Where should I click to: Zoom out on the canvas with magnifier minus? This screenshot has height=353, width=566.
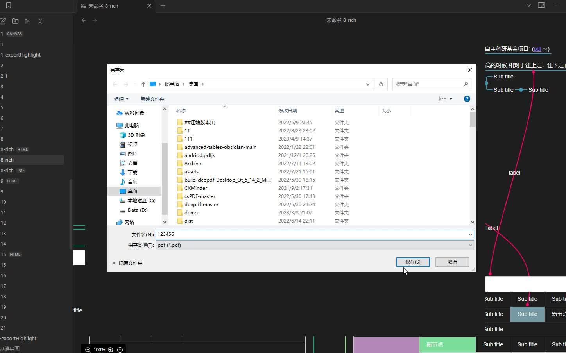coord(88,349)
